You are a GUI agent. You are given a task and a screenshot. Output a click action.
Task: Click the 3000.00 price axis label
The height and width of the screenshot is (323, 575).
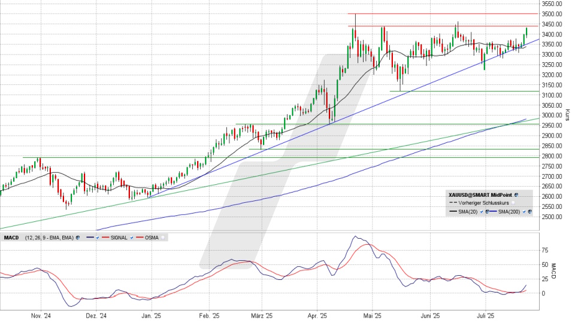[x=552, y=115]
